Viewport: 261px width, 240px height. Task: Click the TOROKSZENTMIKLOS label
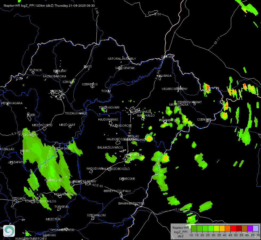pos(41,201)
